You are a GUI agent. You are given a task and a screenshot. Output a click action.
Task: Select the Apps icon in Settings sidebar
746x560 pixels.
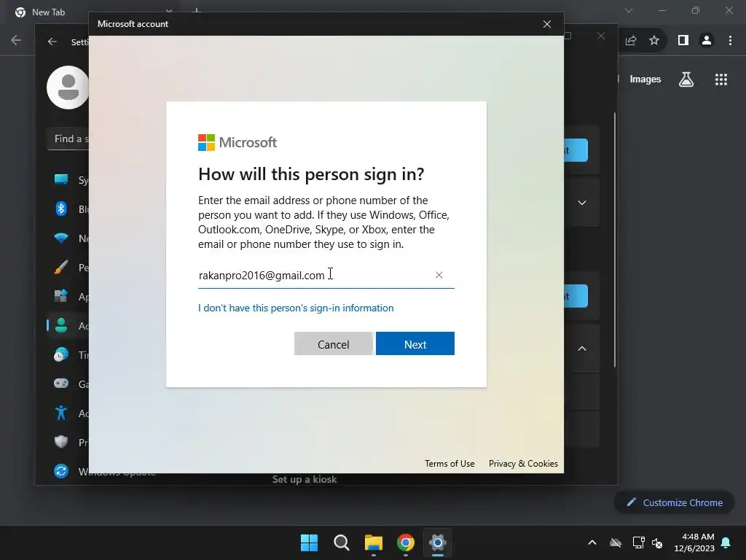coord(61,296)
